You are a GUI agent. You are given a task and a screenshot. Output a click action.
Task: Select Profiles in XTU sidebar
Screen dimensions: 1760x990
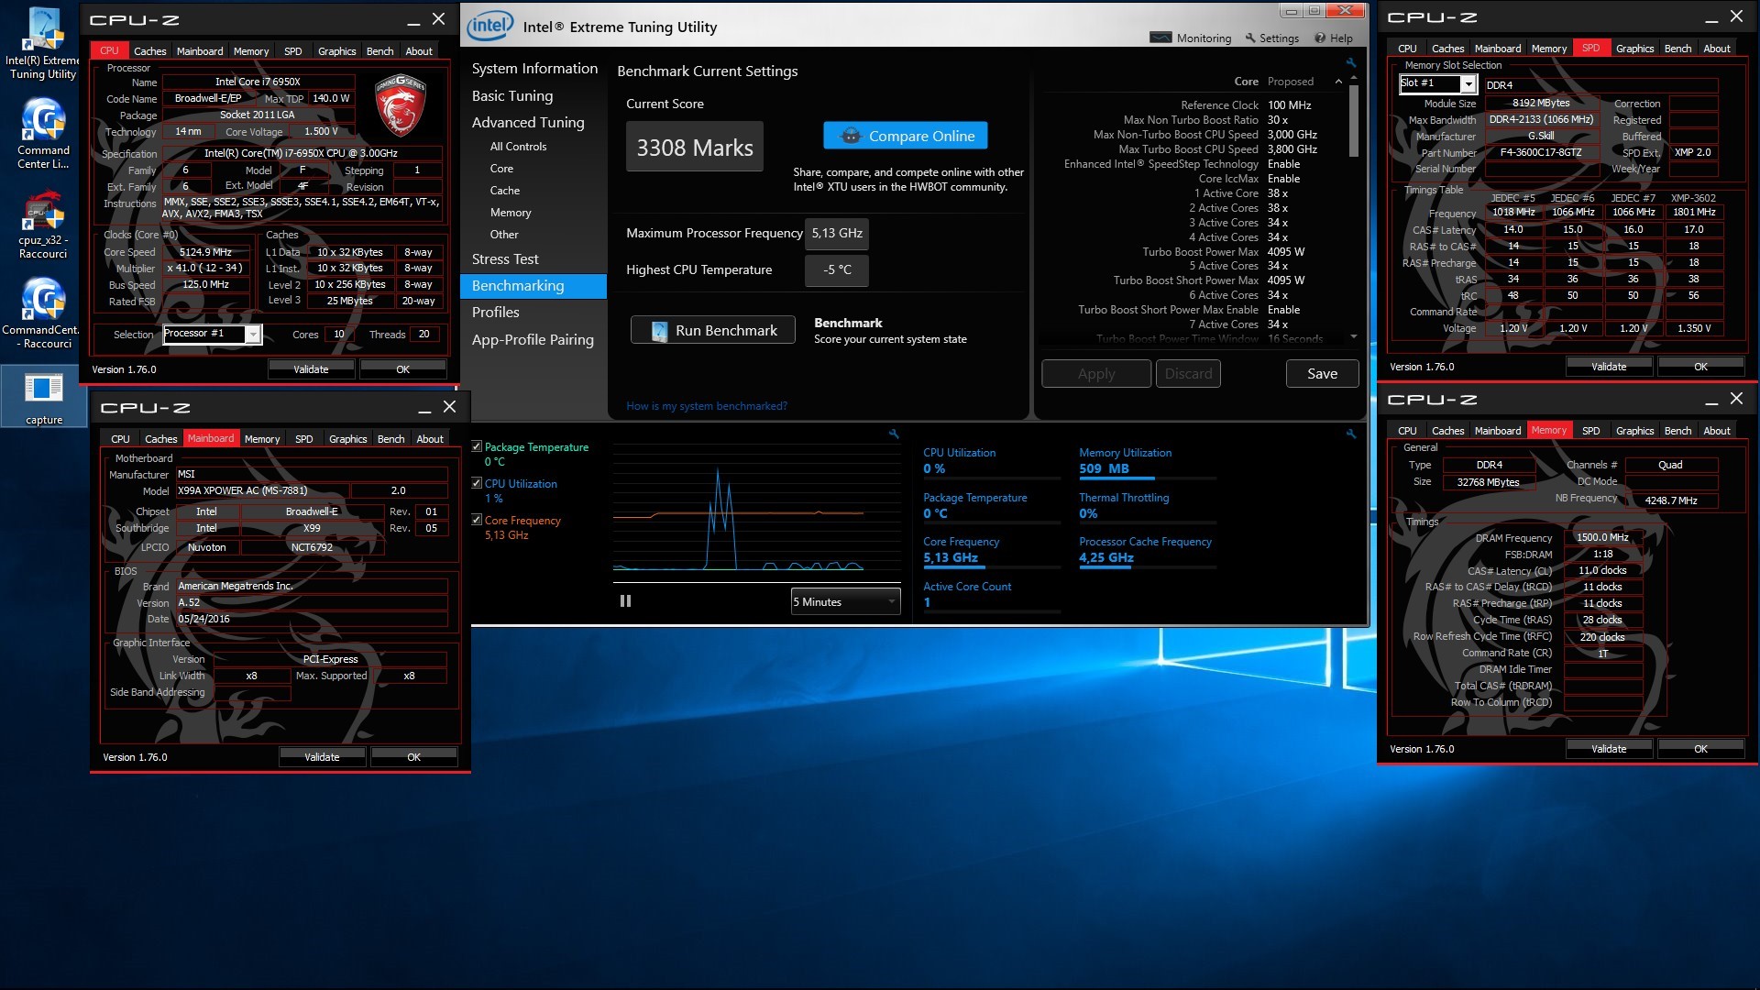pyautogui.click(x=496, y=313)
